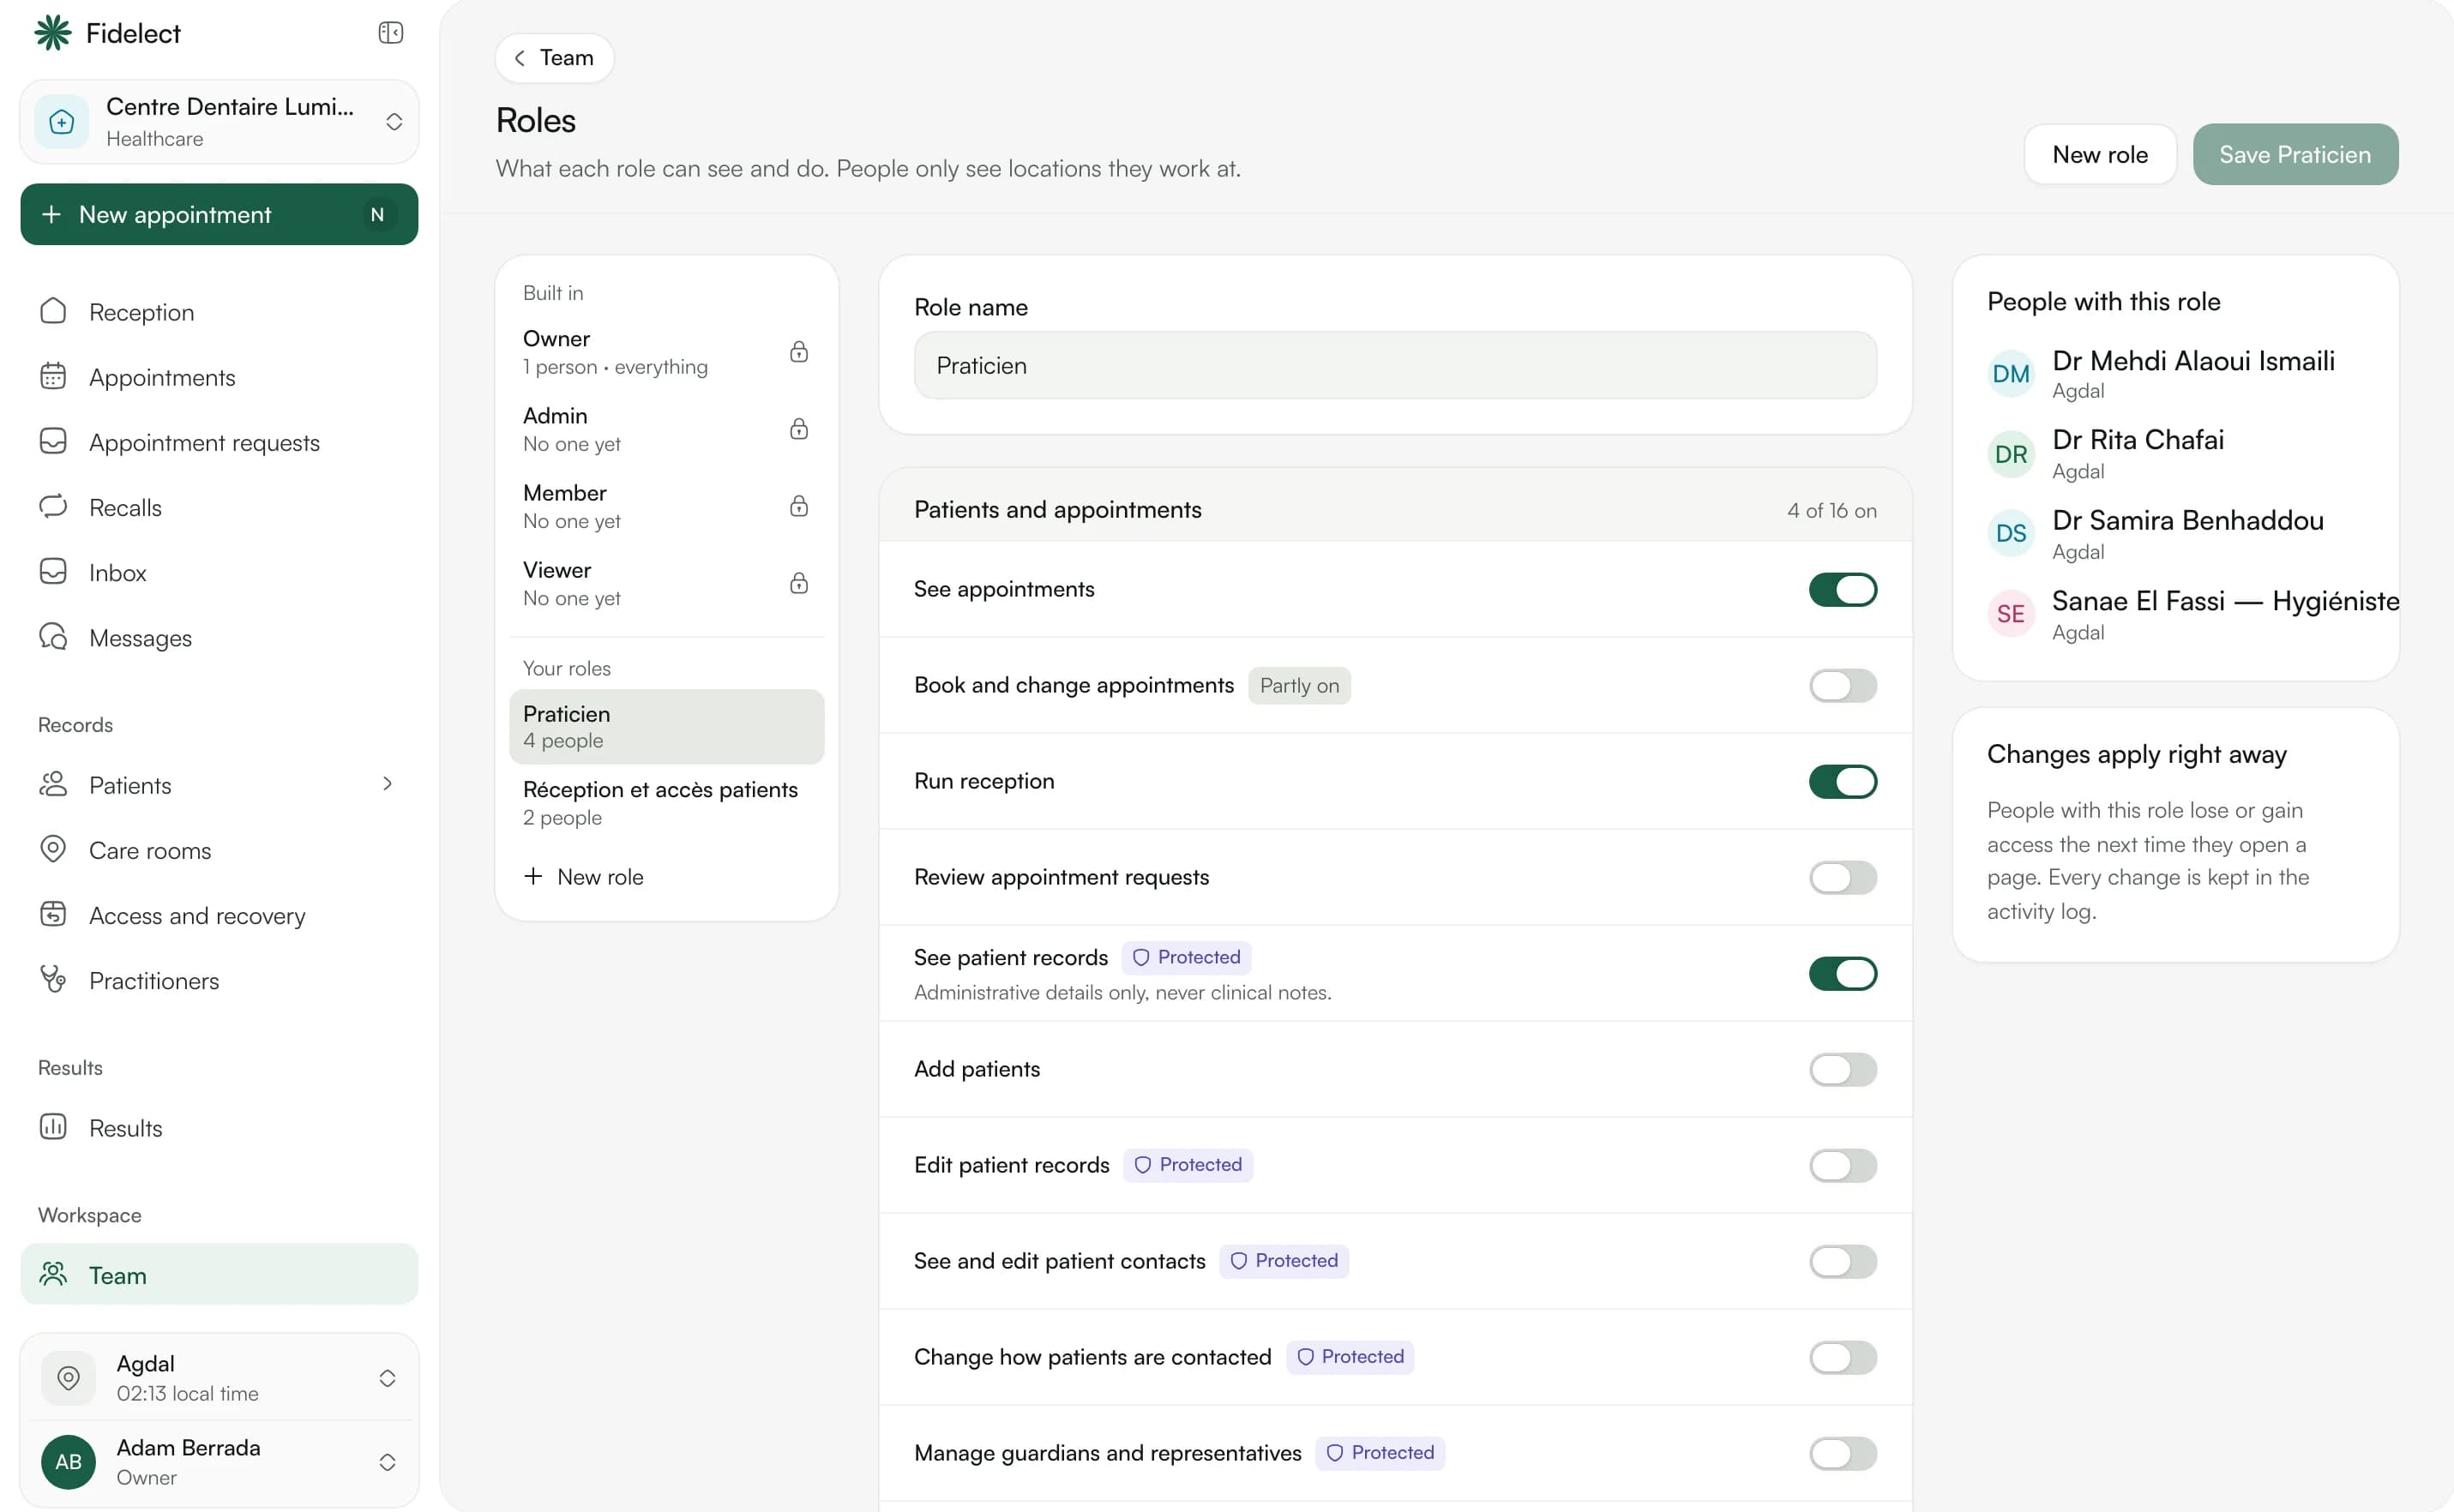
Task: Click the Access and recovery icon
Action: click(53, 914)
